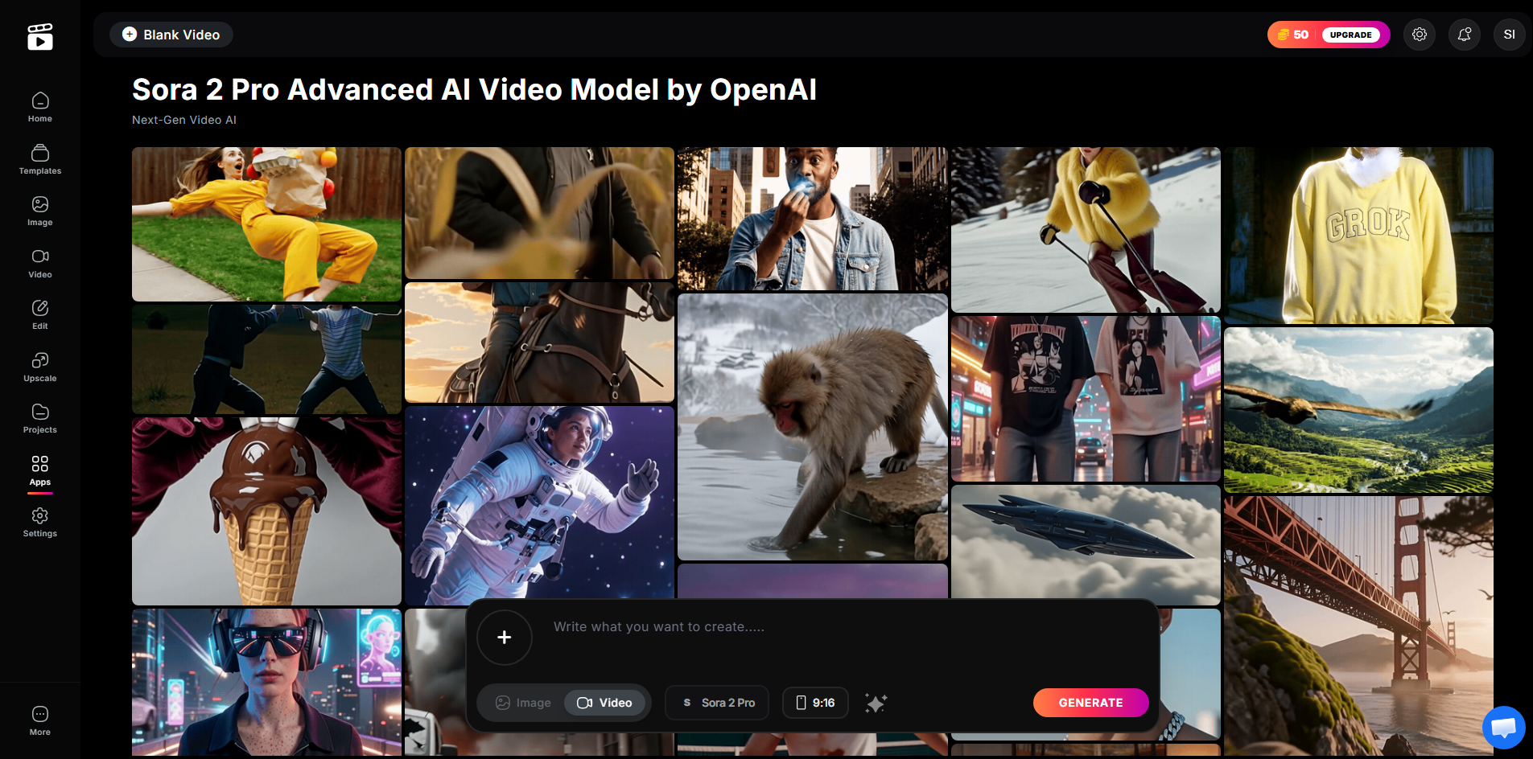
Task: Open the settings gear in top bar
Action: [x=1420, y=35]
